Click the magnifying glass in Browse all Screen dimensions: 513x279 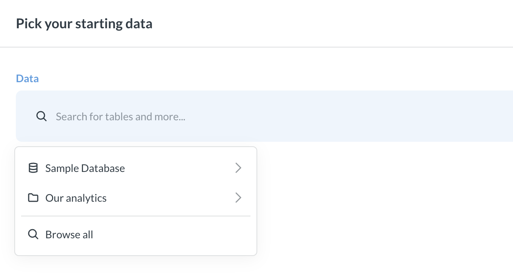pos(33,234)
